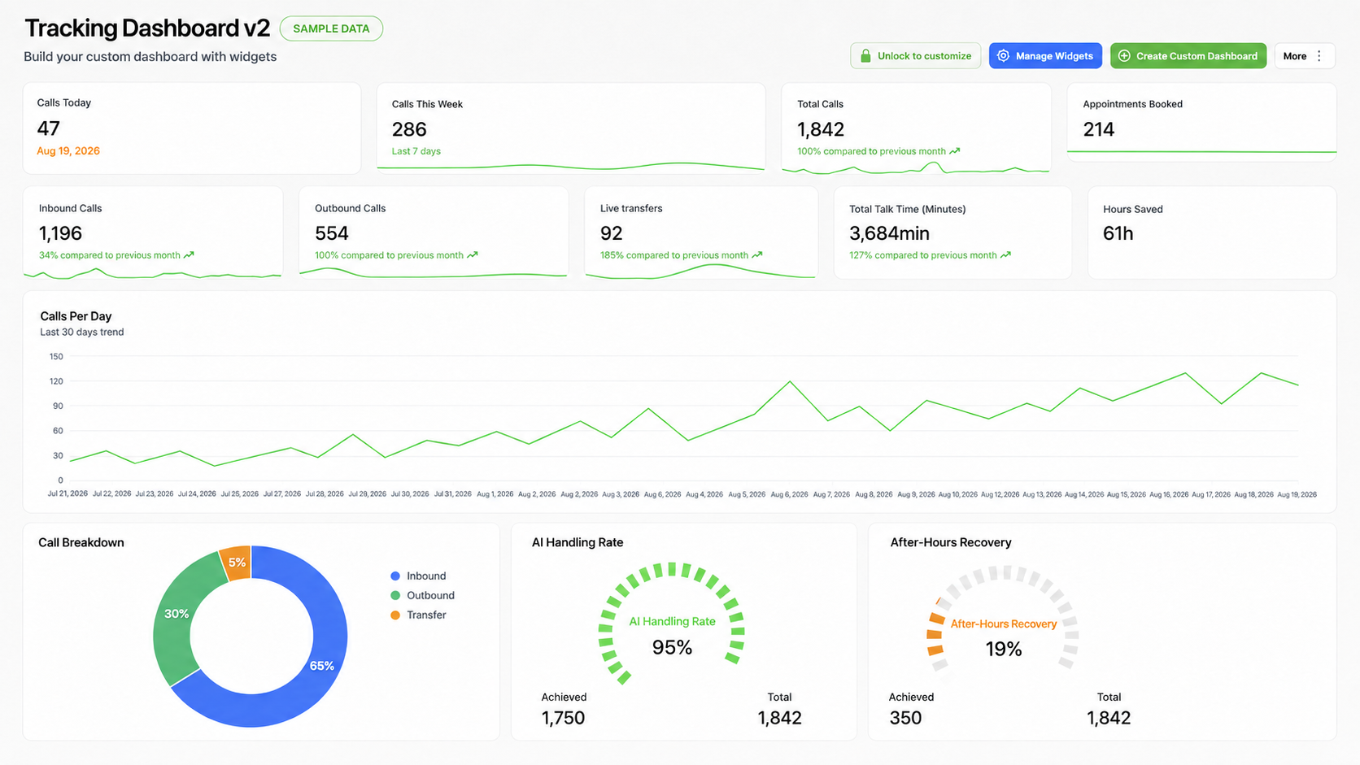Click the Tracking Dashboard v2 heading

(147, 28)
